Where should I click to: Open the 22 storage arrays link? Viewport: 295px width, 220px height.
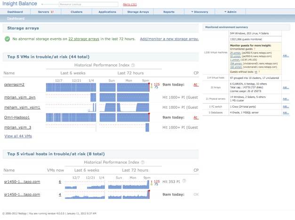[x=84, y=39]
